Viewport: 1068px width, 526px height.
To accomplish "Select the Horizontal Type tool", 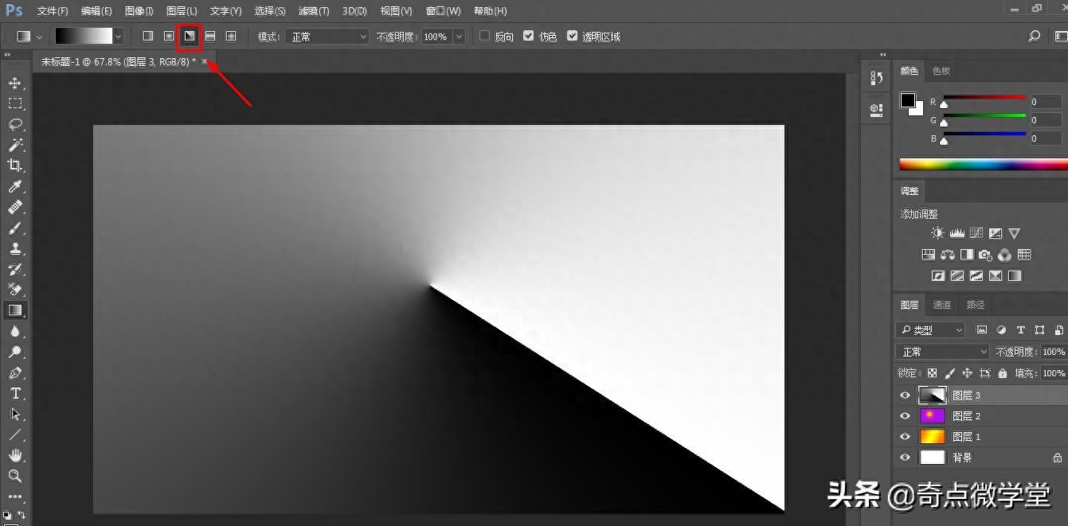I will tap(14, 393).
